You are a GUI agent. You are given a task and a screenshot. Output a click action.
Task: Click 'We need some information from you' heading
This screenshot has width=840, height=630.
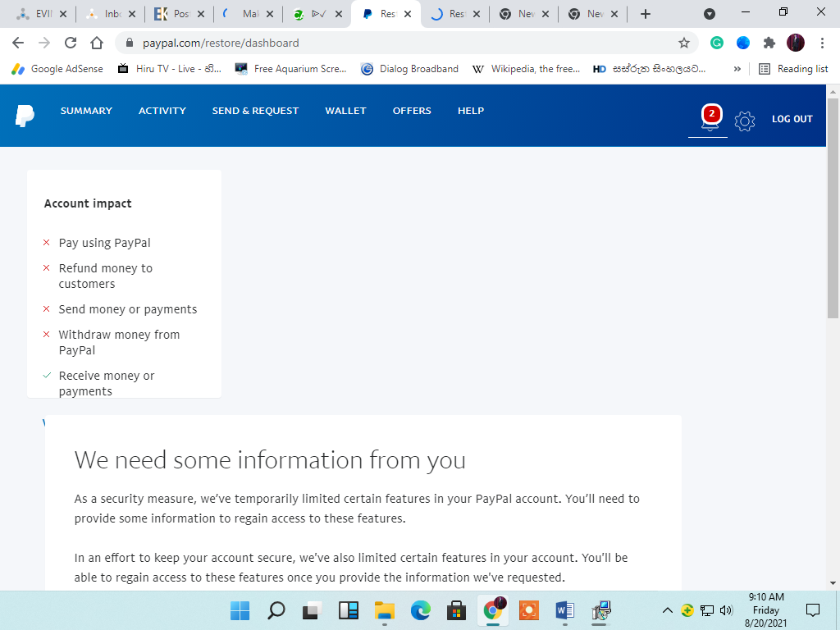coord(270,459)
